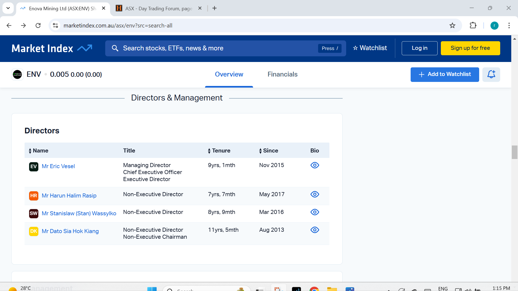The height and width of the screenshot is (291, 518).
Task: Click the taskbar clock 1:15 PM
Action: pyautogui.click(x=501, y=288)
